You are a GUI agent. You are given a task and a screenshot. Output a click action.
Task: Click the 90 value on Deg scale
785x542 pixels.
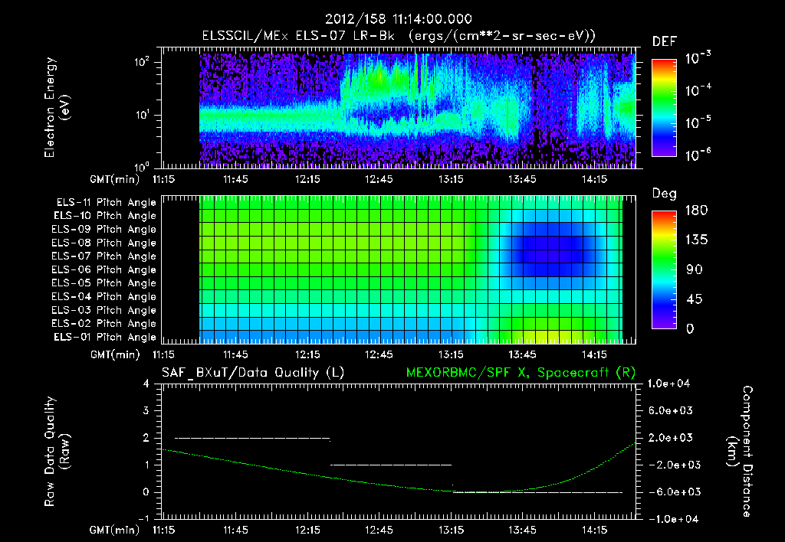pos(695,270)
